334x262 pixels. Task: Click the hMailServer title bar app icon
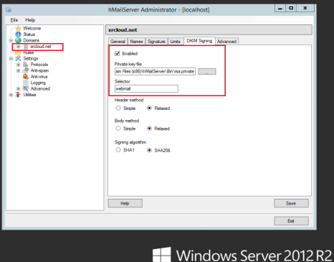[x=9, y=10]
